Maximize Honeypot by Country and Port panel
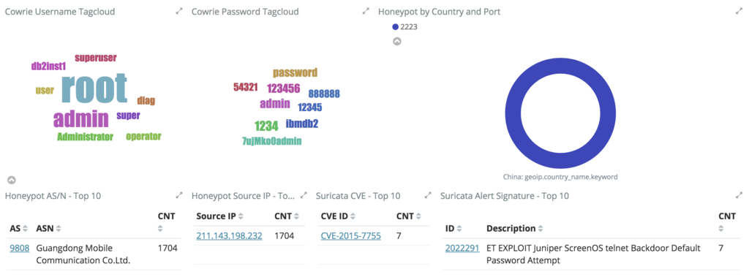The width and height of the screenshot is (749, 280). coord(739,11)
